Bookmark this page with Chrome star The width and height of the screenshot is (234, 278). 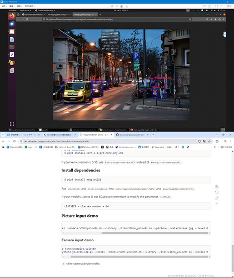click(x=210, y=141)
